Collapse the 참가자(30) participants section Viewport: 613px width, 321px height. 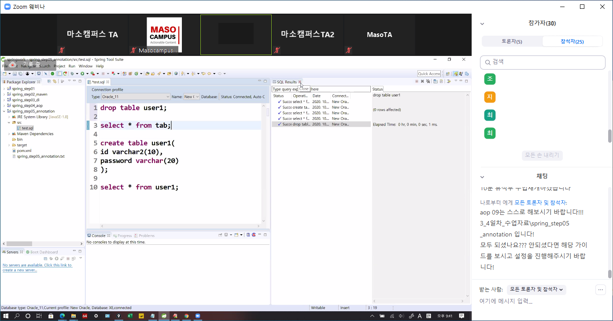(x=482, y=24)
